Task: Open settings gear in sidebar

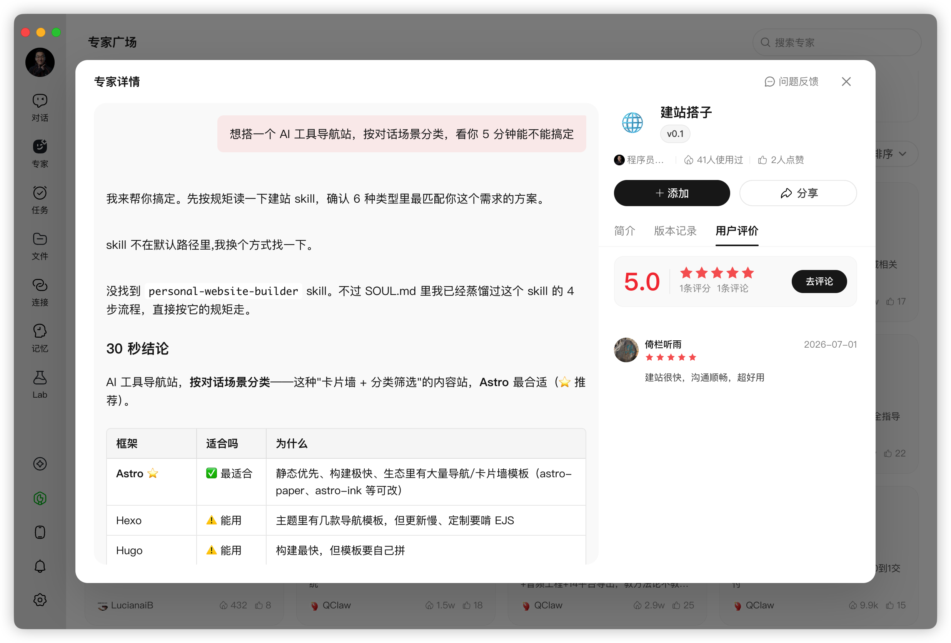Action: pos(40,600)
